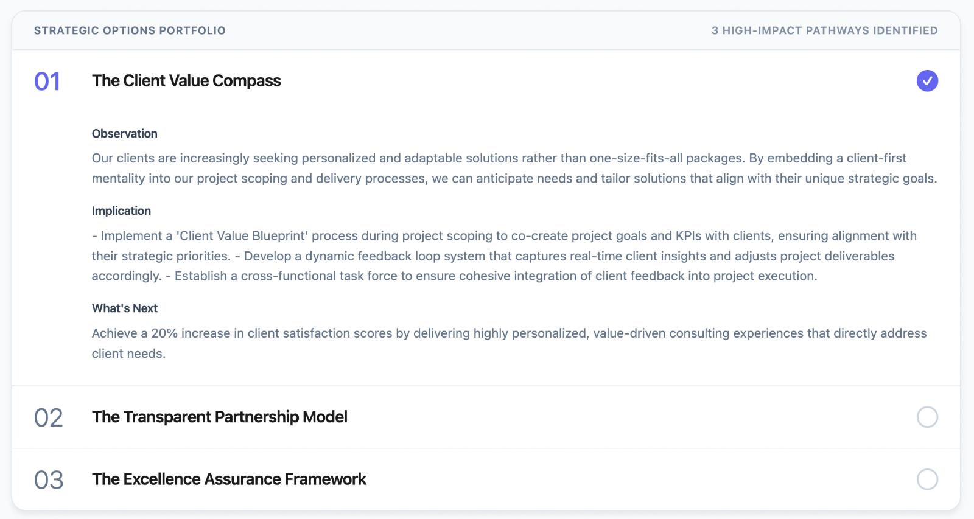
Task: Collapse The Client Value Compass details
Action: (186, 80)
